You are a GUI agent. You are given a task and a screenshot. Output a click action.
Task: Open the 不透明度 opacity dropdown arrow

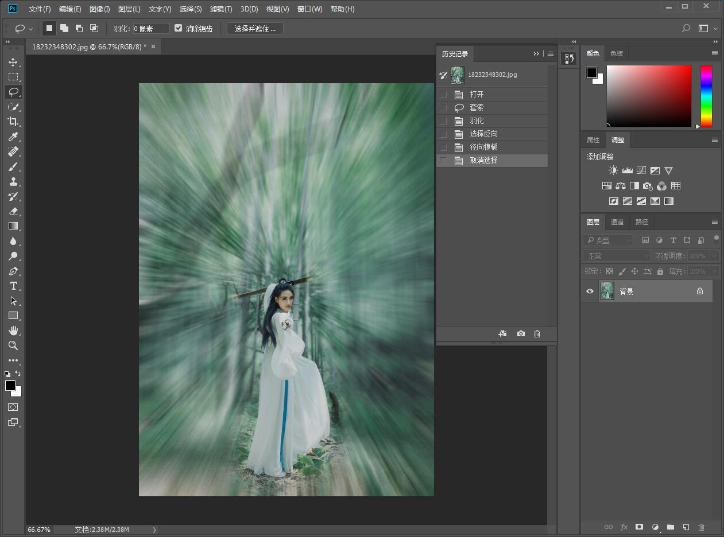click(x=715, y=256)
